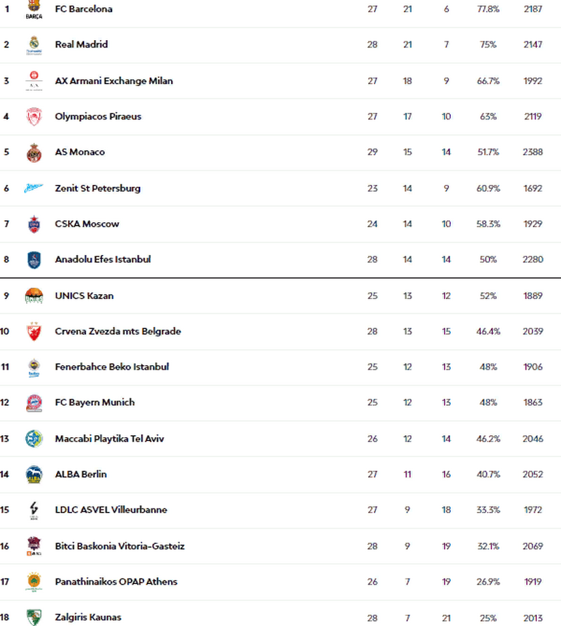The width and height of the screenshot is (561, 626).
Task: Select the Bitci Baskonia Vitoria-Gasteiz name
Action: [120, 546]
